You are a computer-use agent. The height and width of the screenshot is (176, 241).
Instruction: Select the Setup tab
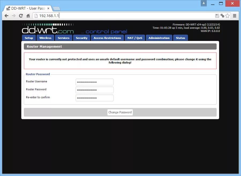(29, 38)
